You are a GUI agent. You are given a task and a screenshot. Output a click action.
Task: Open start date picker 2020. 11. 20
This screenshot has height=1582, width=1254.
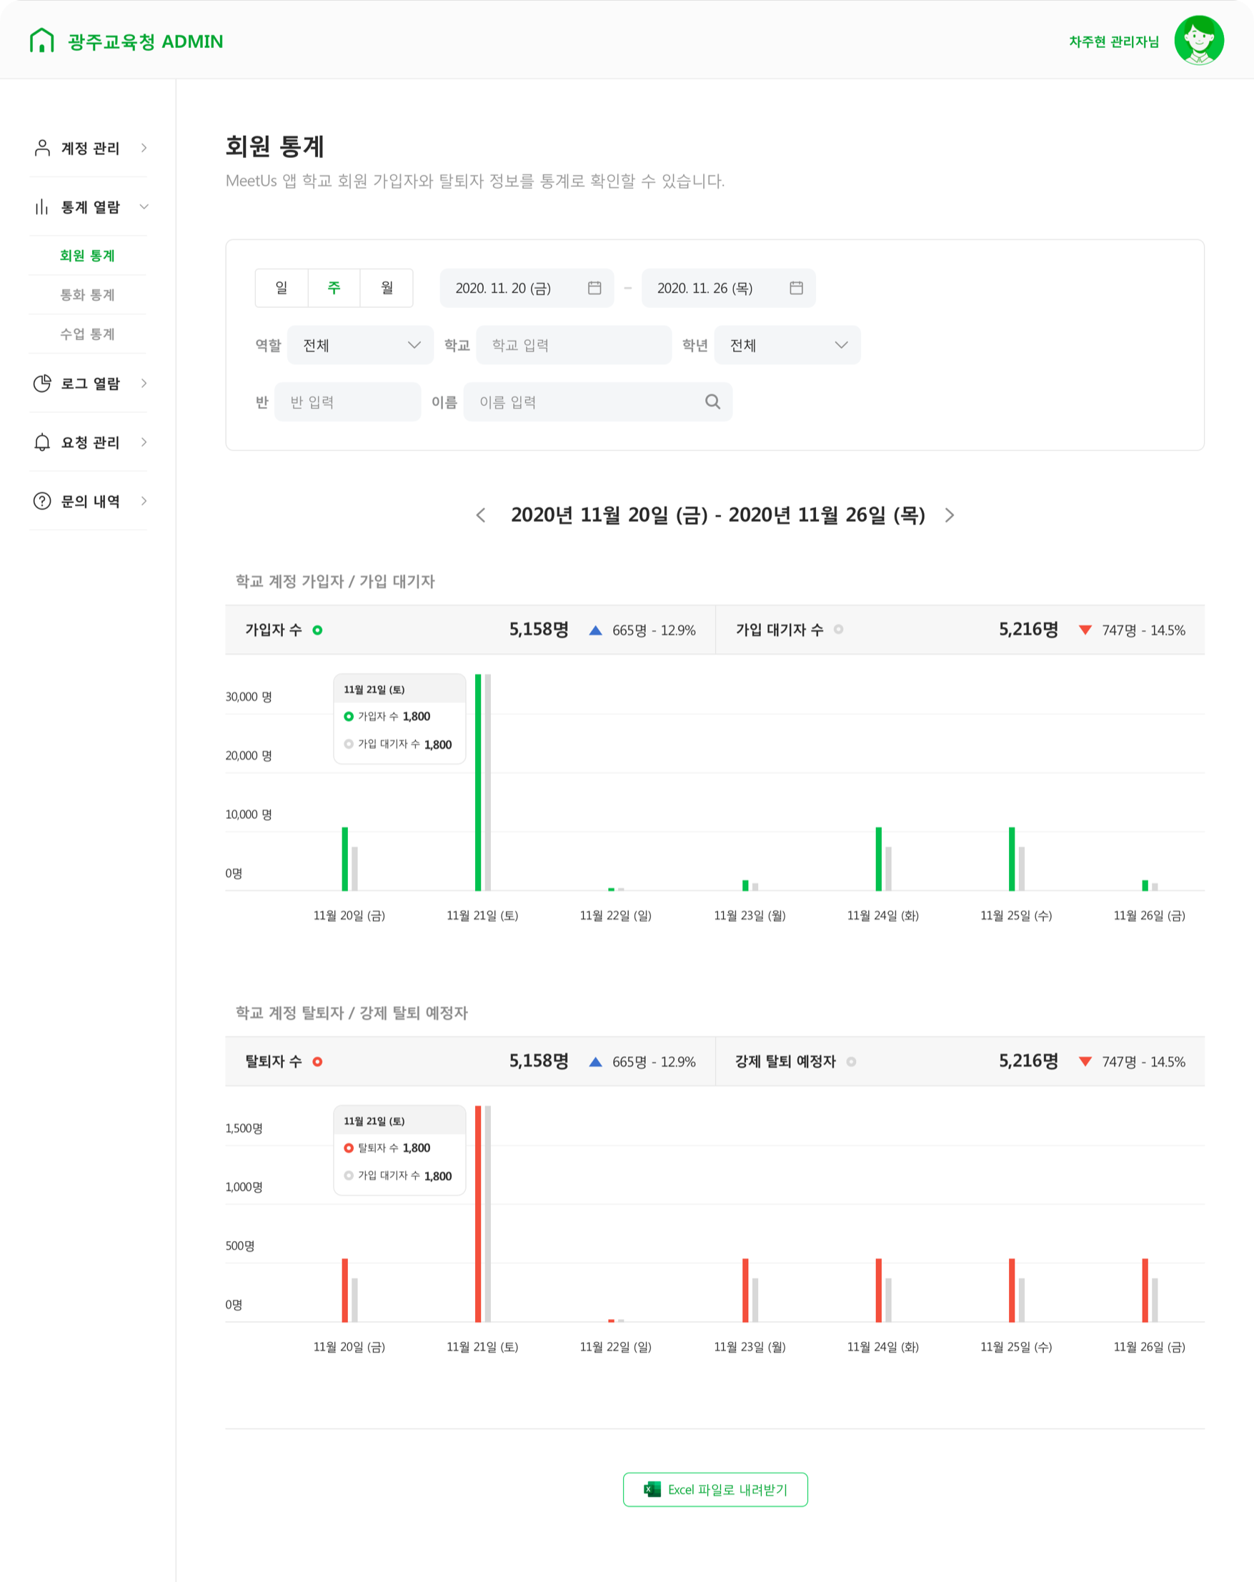click(527, 288)
